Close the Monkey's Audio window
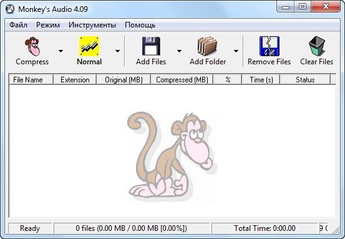This screenshot has width=345, height=239. click(x=326, y=7)
